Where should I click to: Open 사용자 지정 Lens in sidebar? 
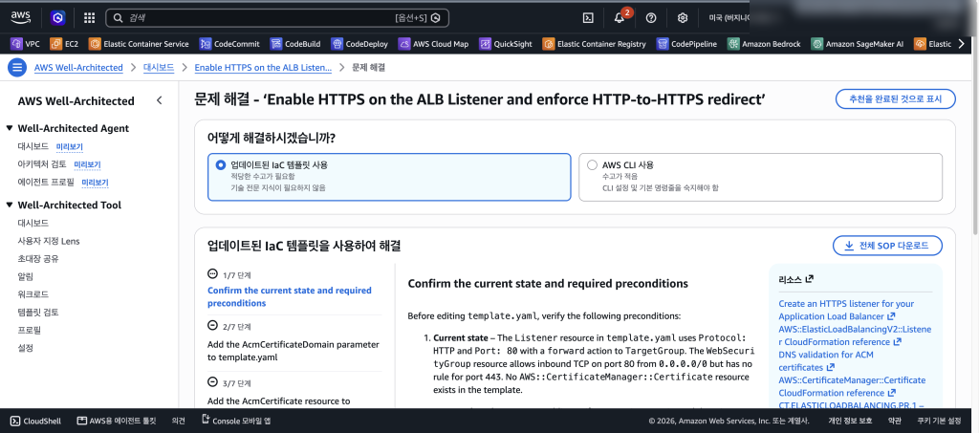[x=49, y=241]
